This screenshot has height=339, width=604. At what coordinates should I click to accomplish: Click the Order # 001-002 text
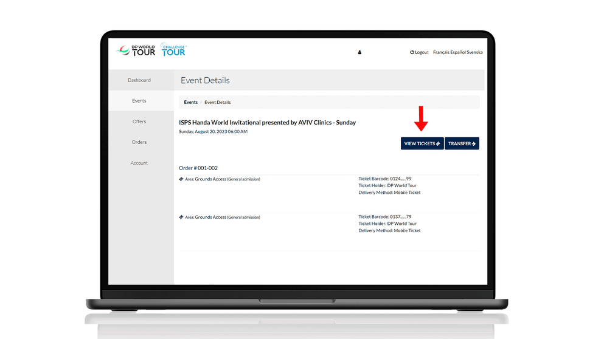coord(198,168)
